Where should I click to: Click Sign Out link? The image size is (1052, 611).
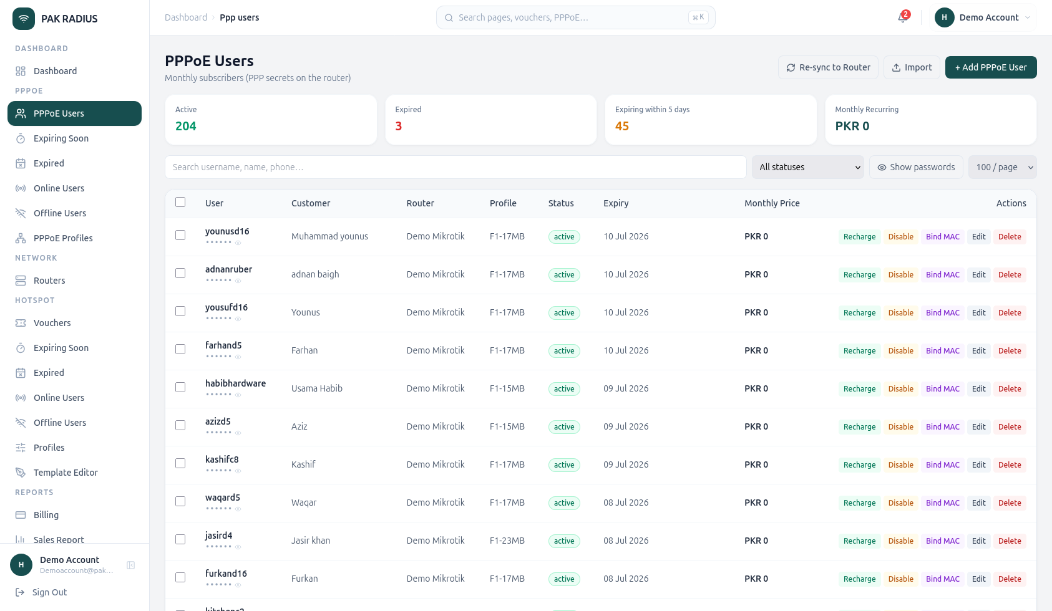(49, 592)
